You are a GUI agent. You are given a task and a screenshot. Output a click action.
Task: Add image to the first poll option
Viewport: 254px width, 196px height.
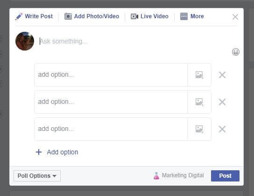point(199,75)
